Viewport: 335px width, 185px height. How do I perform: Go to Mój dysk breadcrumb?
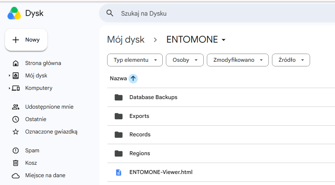pyautogui.click(x=126, y=40)
